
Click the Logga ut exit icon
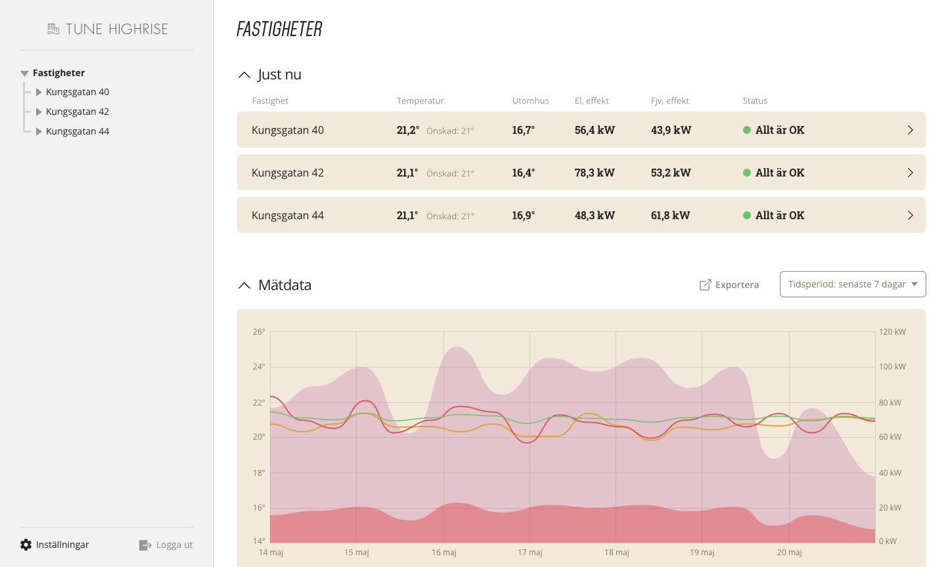145,545
